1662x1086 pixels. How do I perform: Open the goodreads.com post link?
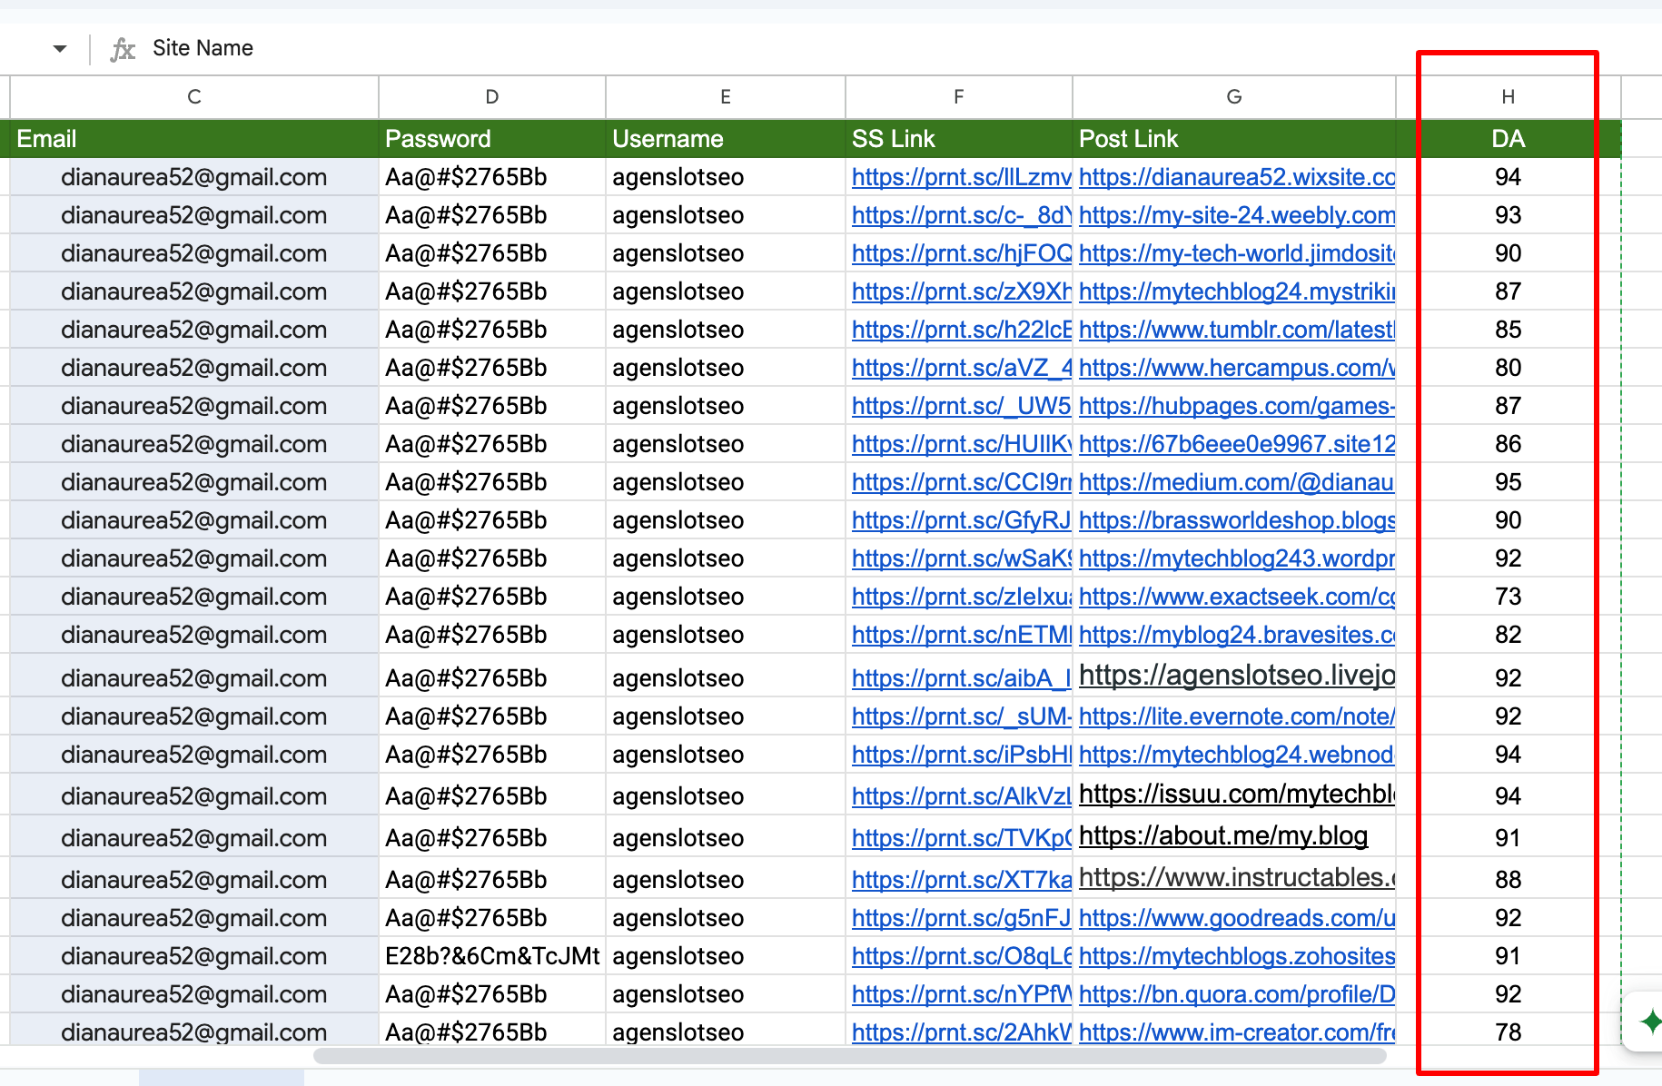(x=1235, y=918)
